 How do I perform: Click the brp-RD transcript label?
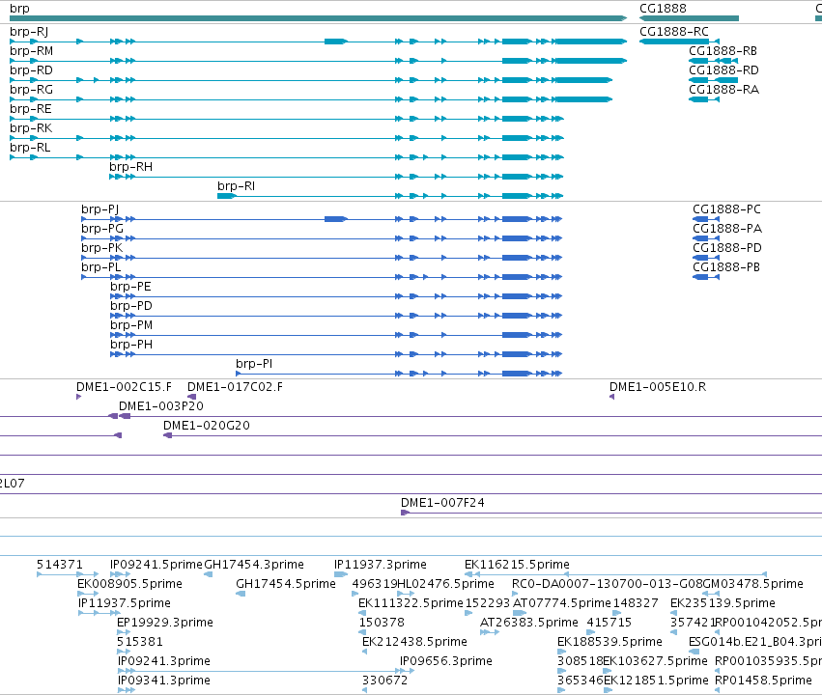(32, 70)
